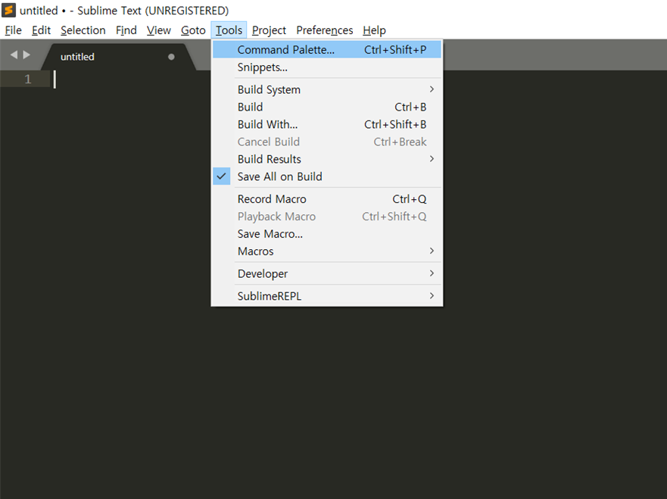This screenshot has height=499, width=667.
Task: Click the previous tab left arrow
Action: (x=14, y=55)
